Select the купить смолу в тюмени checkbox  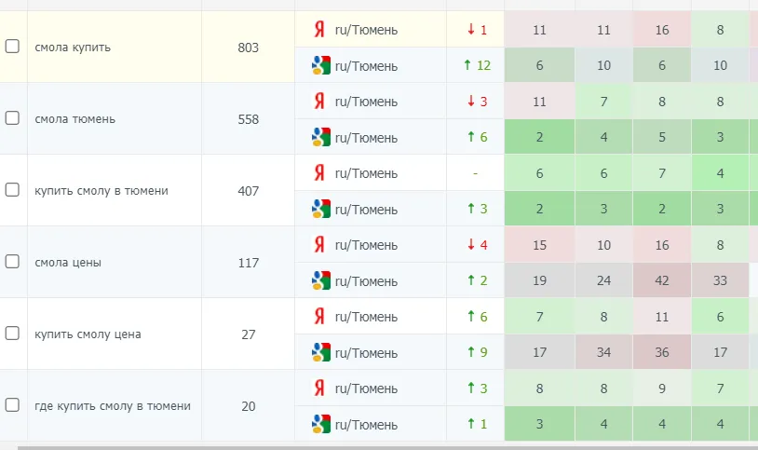click(12, 190)
